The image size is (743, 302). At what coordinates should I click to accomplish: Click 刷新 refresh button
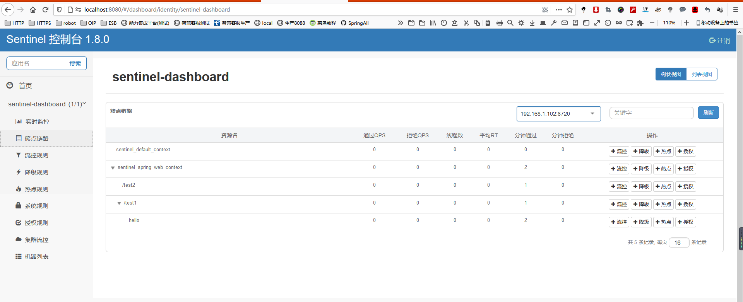tap(708, 113)
